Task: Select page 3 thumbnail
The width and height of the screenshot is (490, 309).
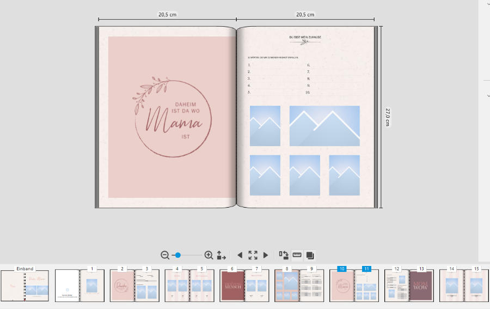Action: click(147, 286)
